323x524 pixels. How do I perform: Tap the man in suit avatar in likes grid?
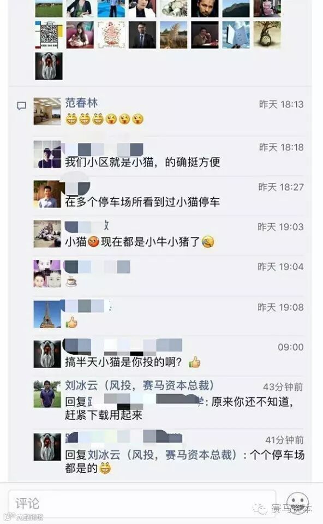point(142,35)
